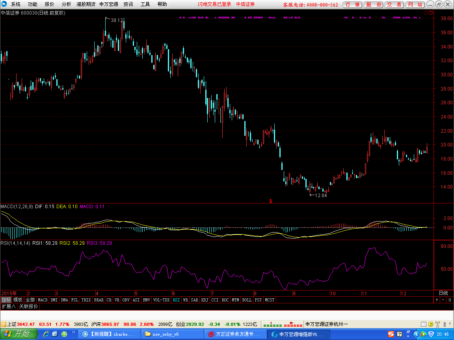Open the 功能 menu
This screenshot has height=340, width=454.
(32, 4)
